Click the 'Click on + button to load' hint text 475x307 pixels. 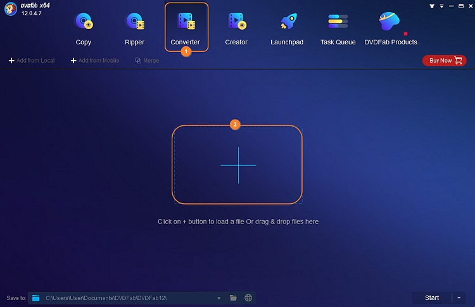[x=238, y=222]
